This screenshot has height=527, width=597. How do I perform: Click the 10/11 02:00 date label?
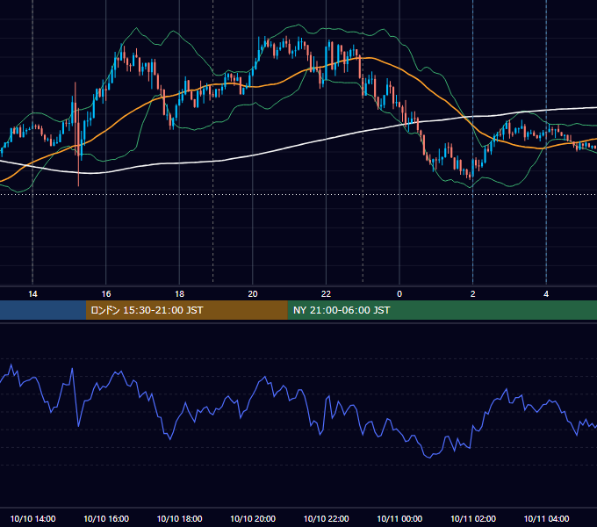point(473,518)
